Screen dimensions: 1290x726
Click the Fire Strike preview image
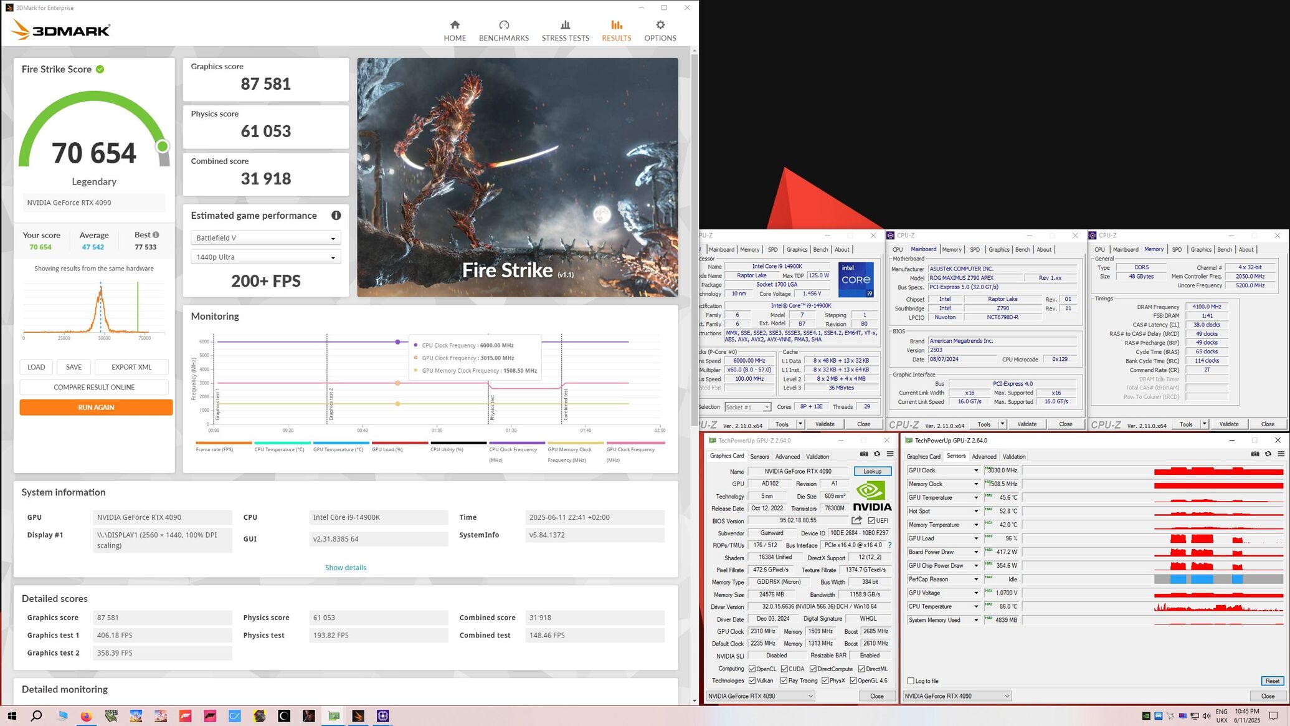[x=518, y=178]
